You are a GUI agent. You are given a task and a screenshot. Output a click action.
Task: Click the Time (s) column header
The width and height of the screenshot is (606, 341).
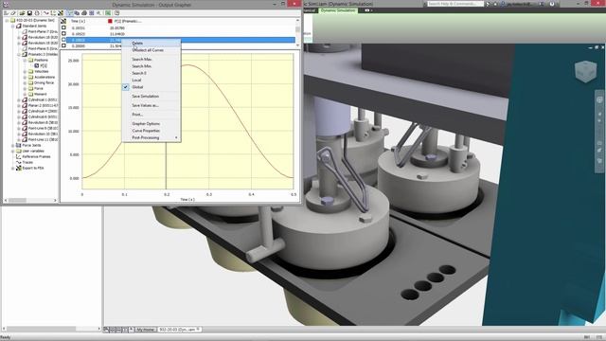tap(78, 21)
